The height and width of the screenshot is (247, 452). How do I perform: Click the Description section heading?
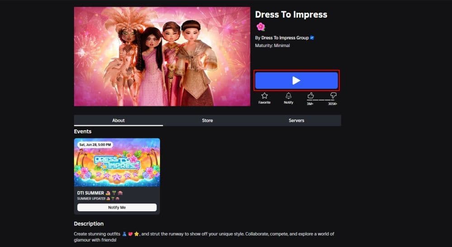89,223
